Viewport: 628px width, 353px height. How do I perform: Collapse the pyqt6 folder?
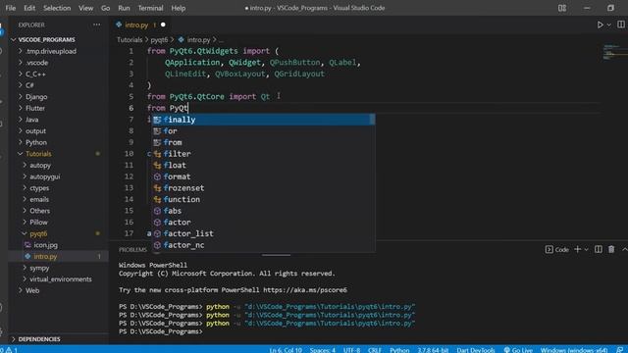pyautogui.click(x=38, y=233)
